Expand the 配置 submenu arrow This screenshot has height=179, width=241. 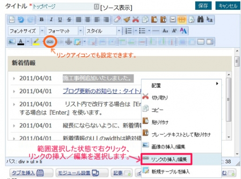point(217,84)
